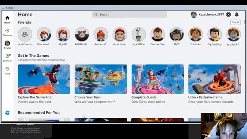247x139 pixels.
Task: Click the Complete Quests title
Action: click(x=144, y=97)
